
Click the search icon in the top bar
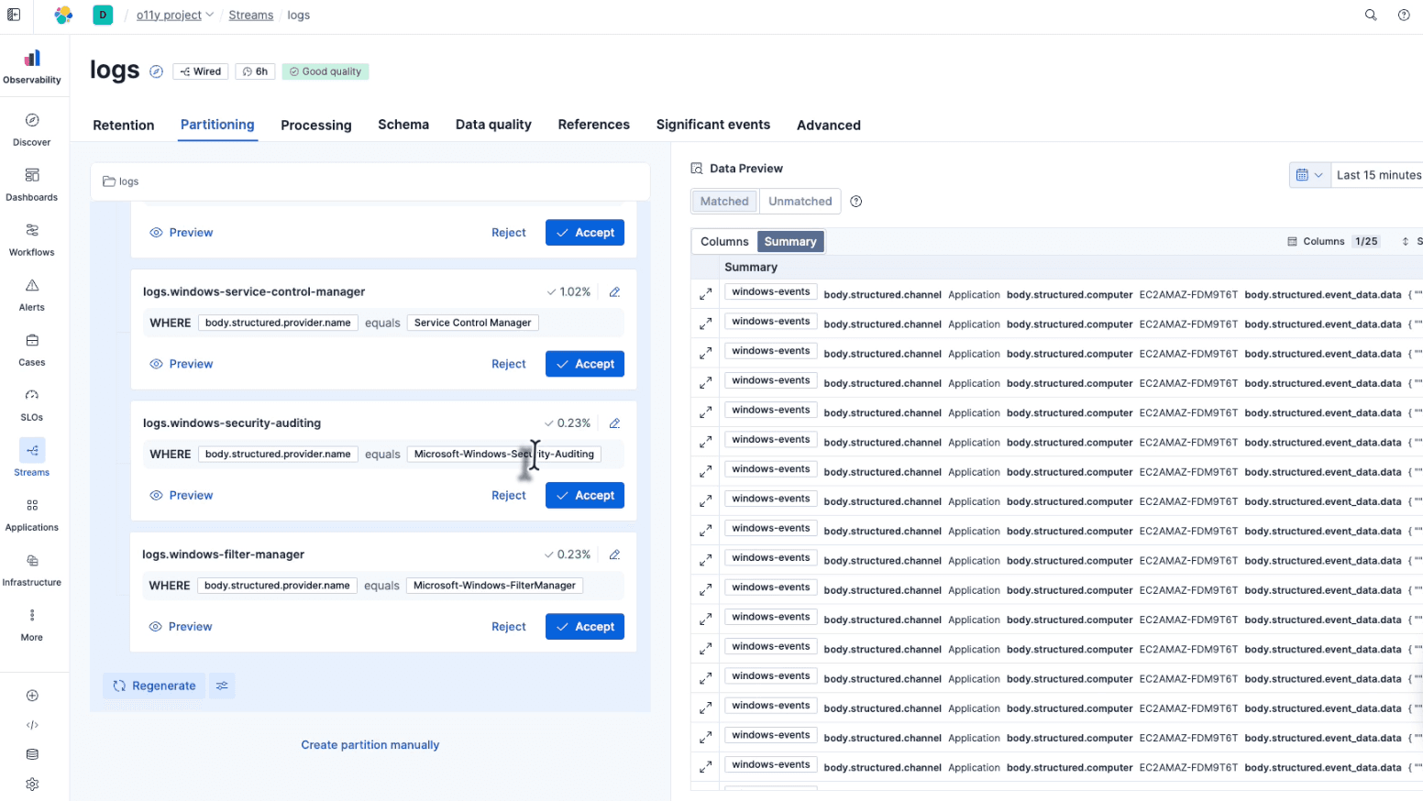1370,15
